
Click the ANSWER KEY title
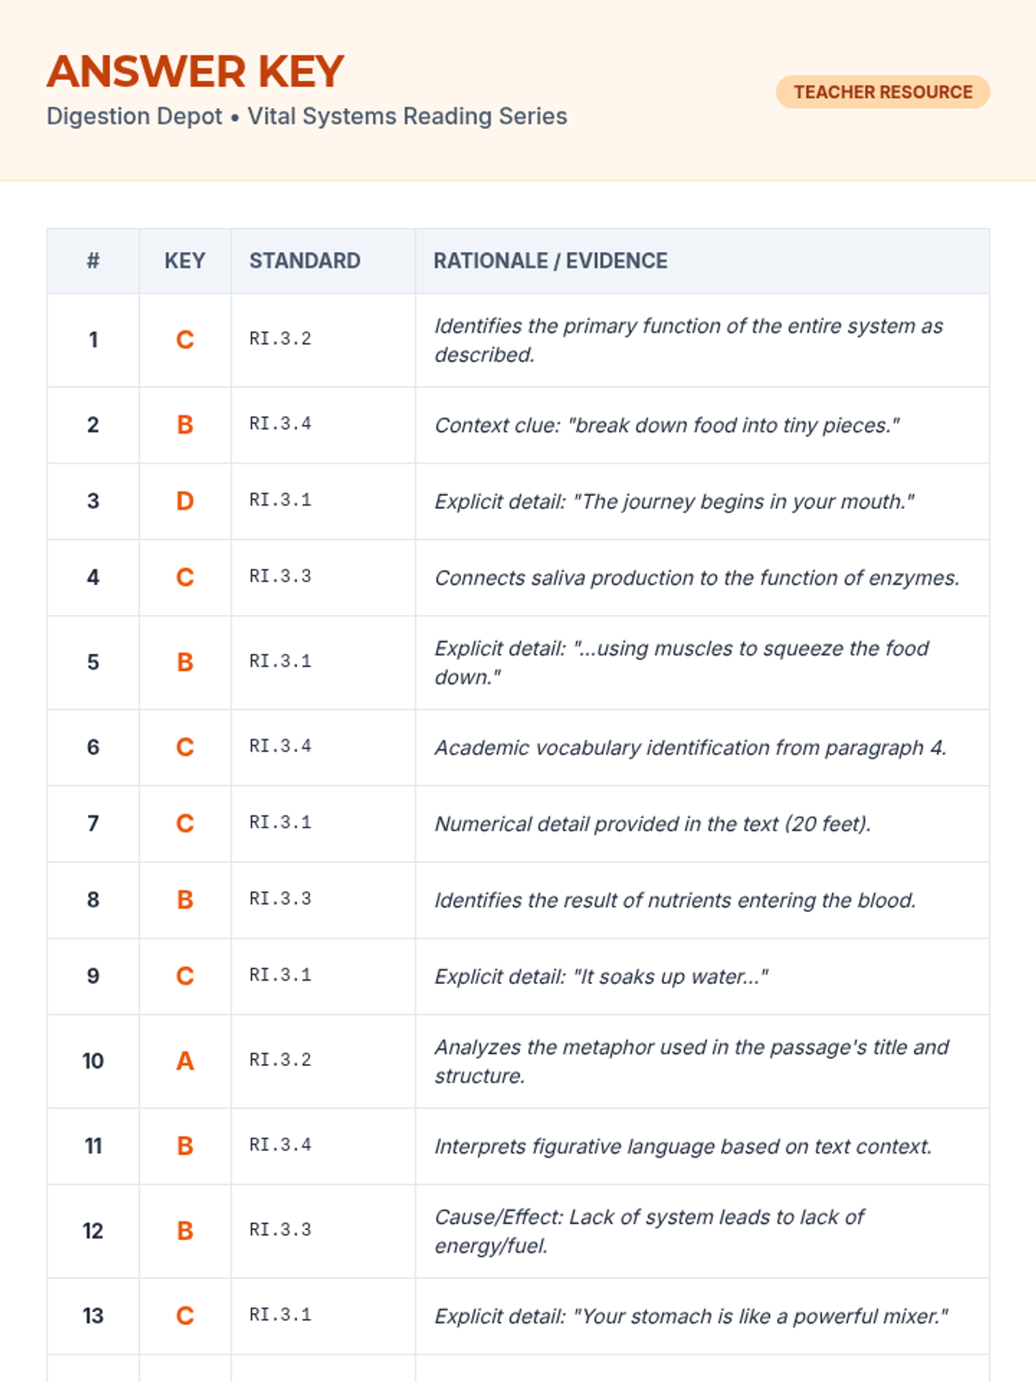pos(195,72)
